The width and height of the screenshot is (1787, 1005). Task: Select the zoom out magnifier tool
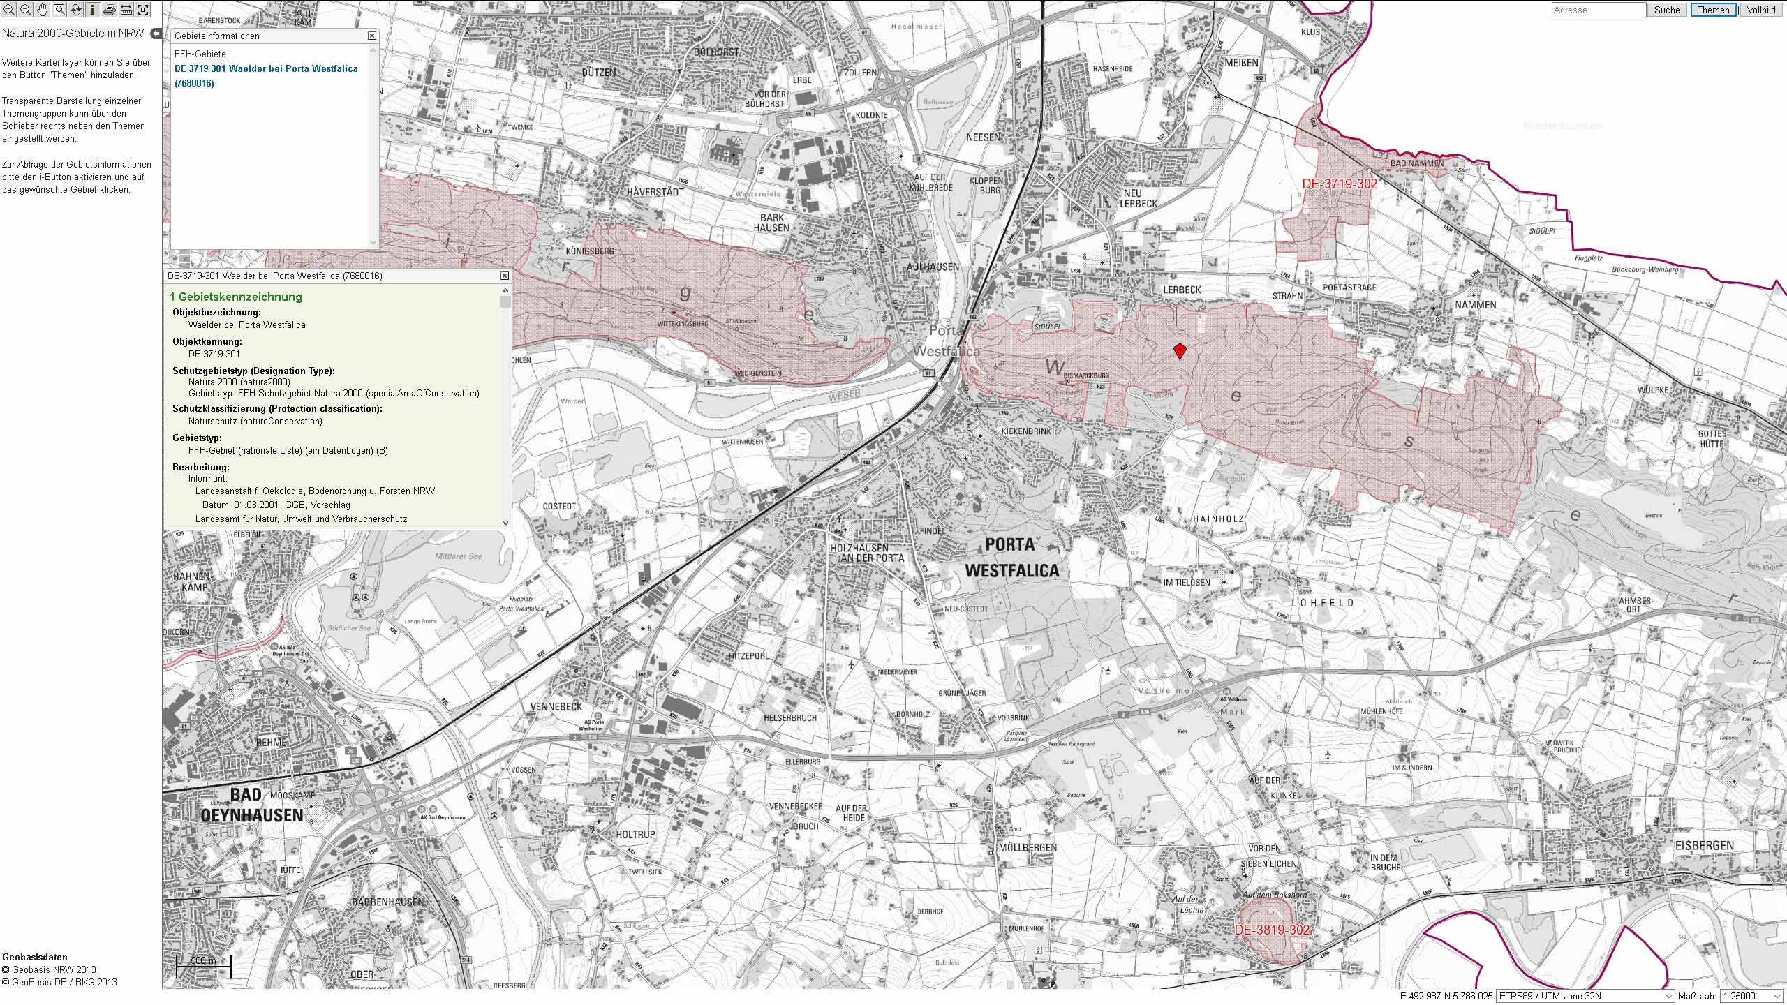click(26, 10)
